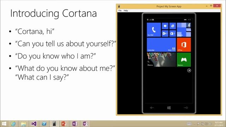Open PowerShell from the taskbar
226x127 pixels.
pos(44,124)
